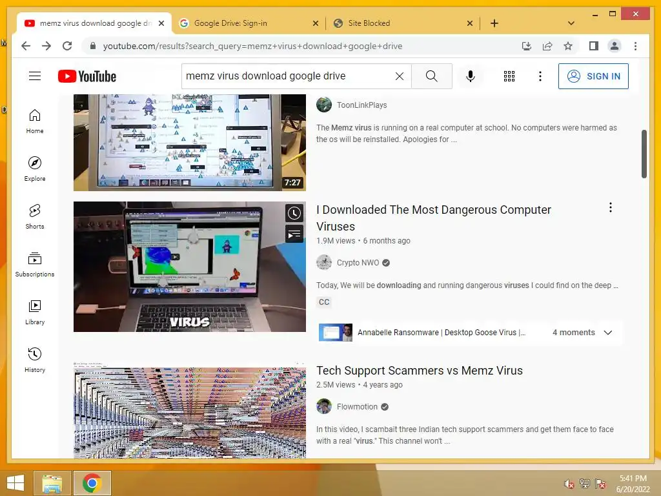
Task: Click the ToonLinkPlays channel avatar
Action: tap(324, 105)
